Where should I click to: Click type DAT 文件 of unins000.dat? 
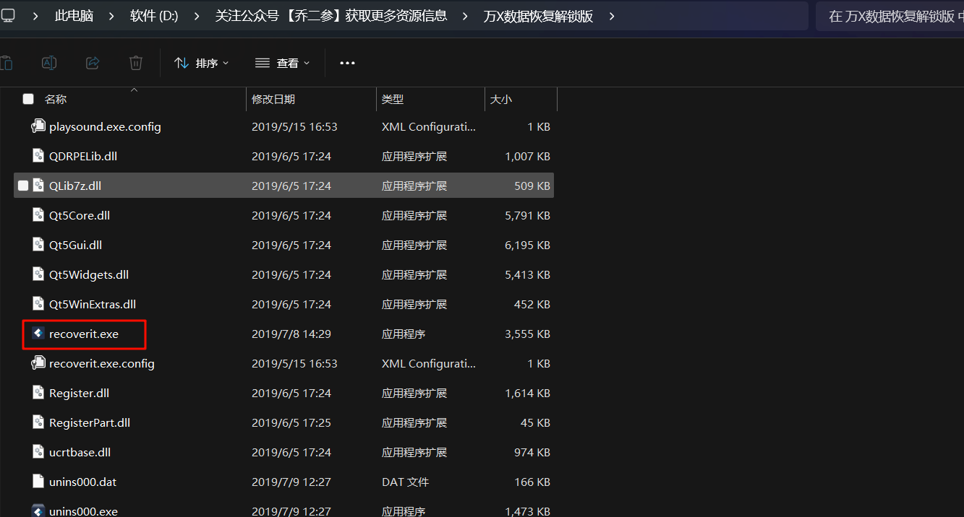pos(405,482)
